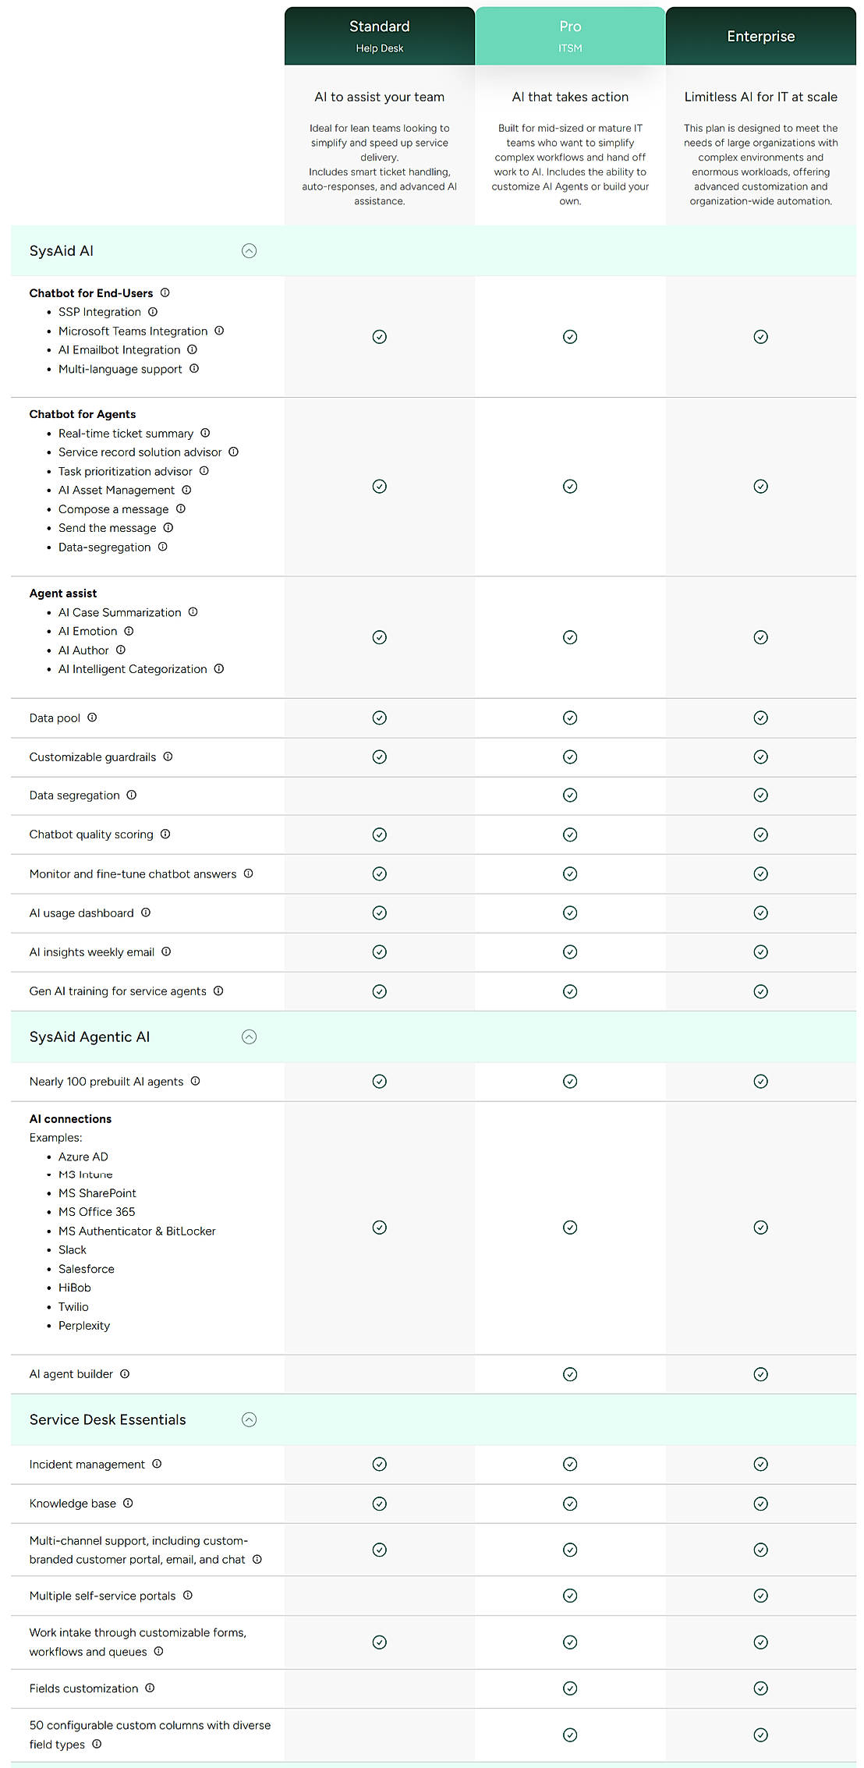Click the info icon next to AI agent builder

(125, 1373)
